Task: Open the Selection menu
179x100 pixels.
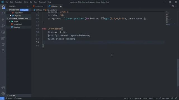Action: 19,2
